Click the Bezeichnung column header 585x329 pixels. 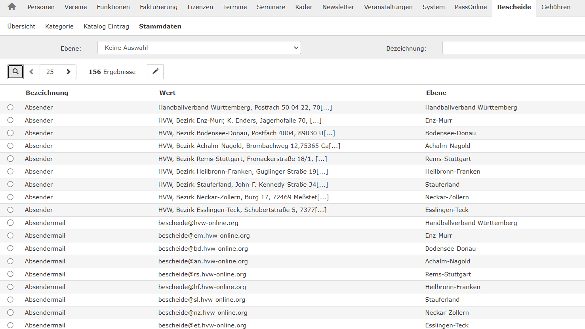(47, 93)
